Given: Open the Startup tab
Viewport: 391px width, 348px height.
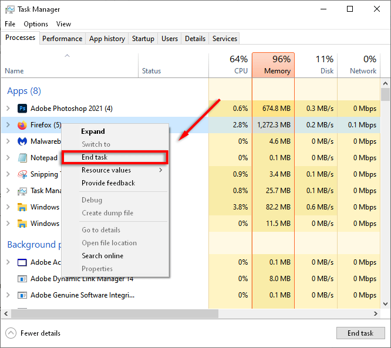Looking at the screenshot, I should (143, 39).
